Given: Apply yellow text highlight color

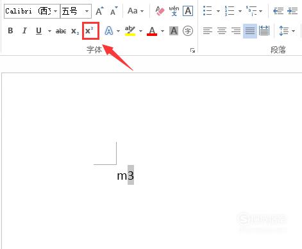Looking at the screenshot, I should [x=130, y=31].
